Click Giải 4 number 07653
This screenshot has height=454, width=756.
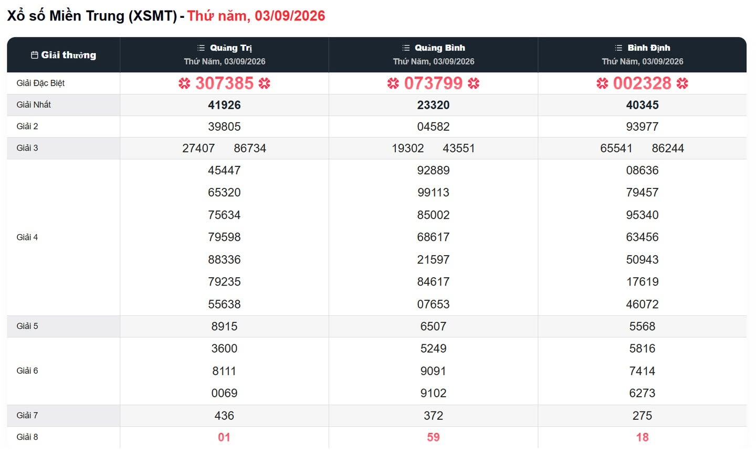click(x=433, y=304)
